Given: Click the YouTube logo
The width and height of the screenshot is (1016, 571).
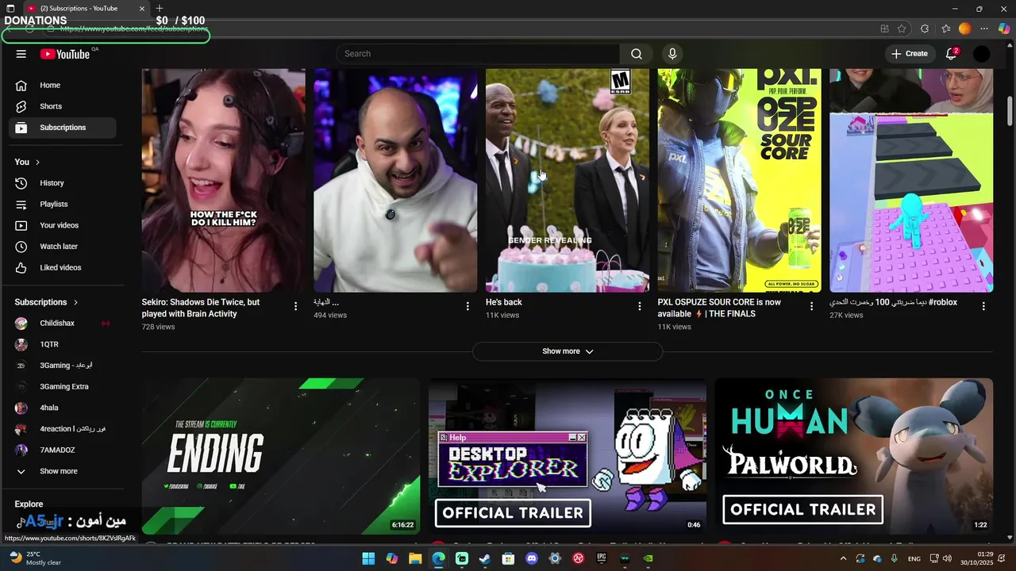Looking at the screenshot, I should coord(66,54).
